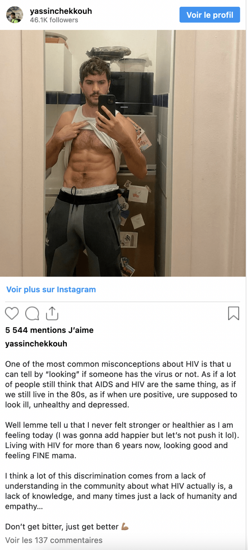Click the flexed bicep emoji
The image size is (248, 550).
125,527
